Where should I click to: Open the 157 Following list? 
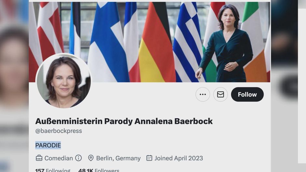coord(53,170)
